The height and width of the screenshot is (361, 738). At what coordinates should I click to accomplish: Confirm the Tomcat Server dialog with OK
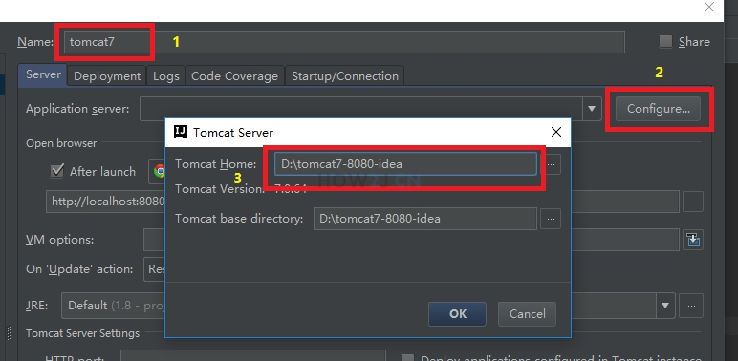coord(457,314)
